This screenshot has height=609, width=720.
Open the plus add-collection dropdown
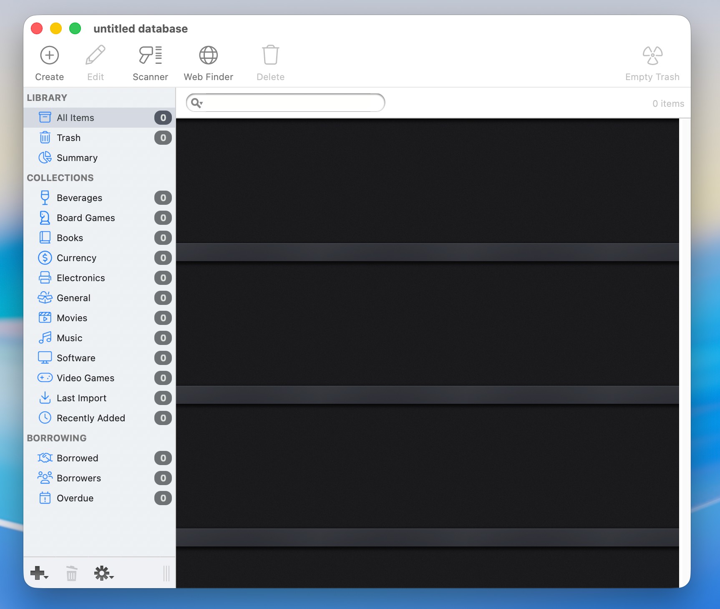(x=39, y=573)
